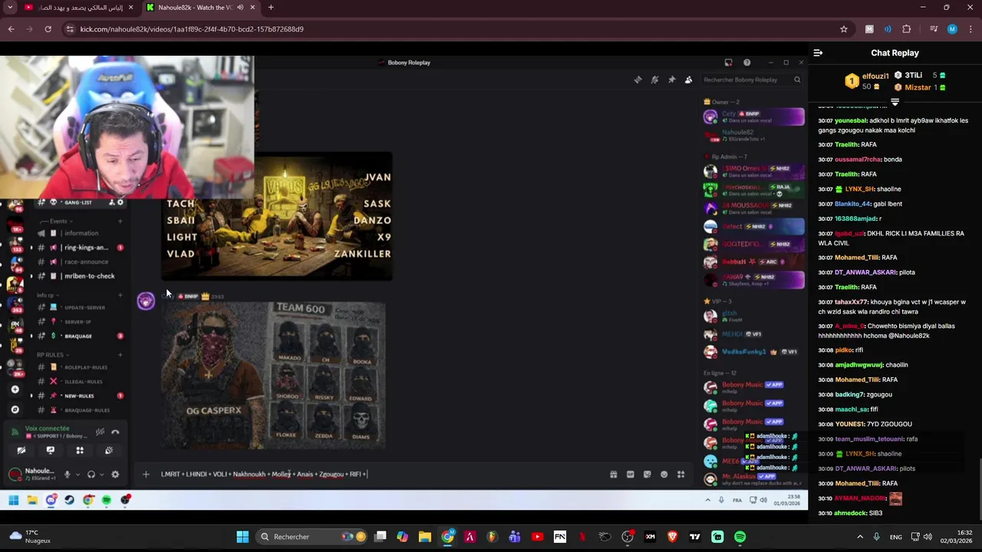Open Discord user settings gear
The height and width of the screenshot is (552, 982).
(115, 475)
